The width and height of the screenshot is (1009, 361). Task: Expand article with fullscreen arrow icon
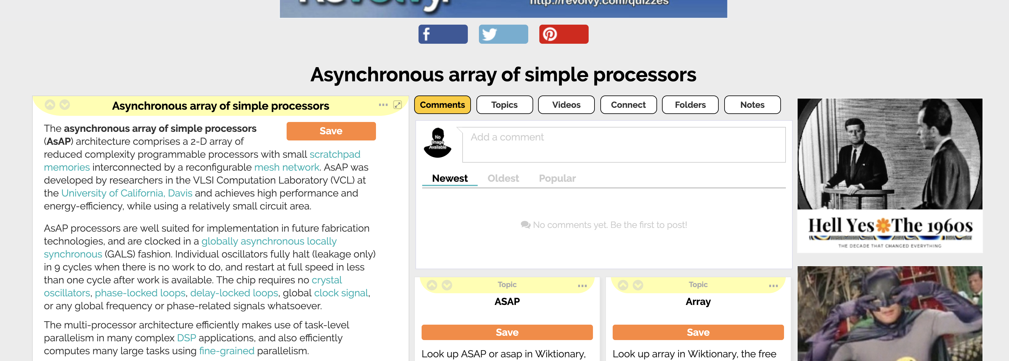pyautogui.click(x=397, y=105)
